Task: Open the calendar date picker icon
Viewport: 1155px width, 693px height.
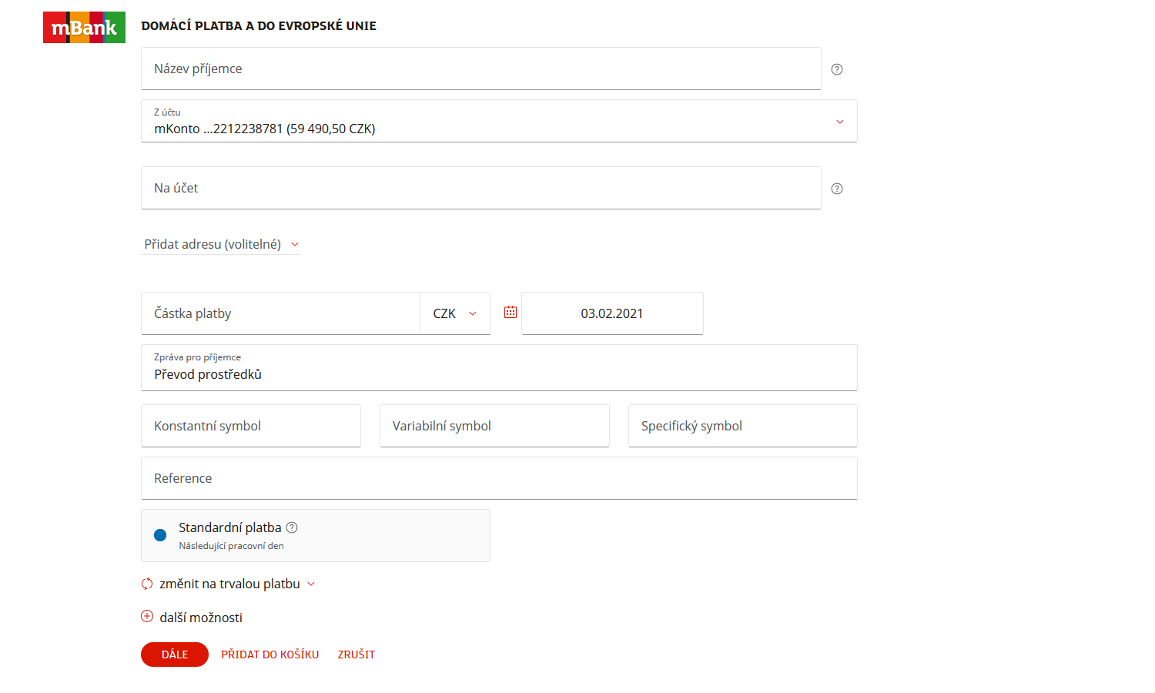Action: point(511,313)
